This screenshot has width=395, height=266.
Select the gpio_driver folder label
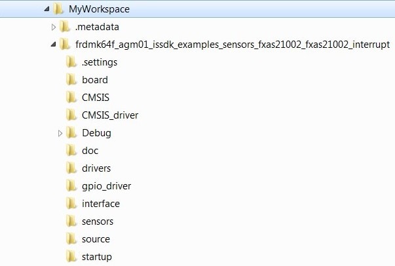point(105,186)
